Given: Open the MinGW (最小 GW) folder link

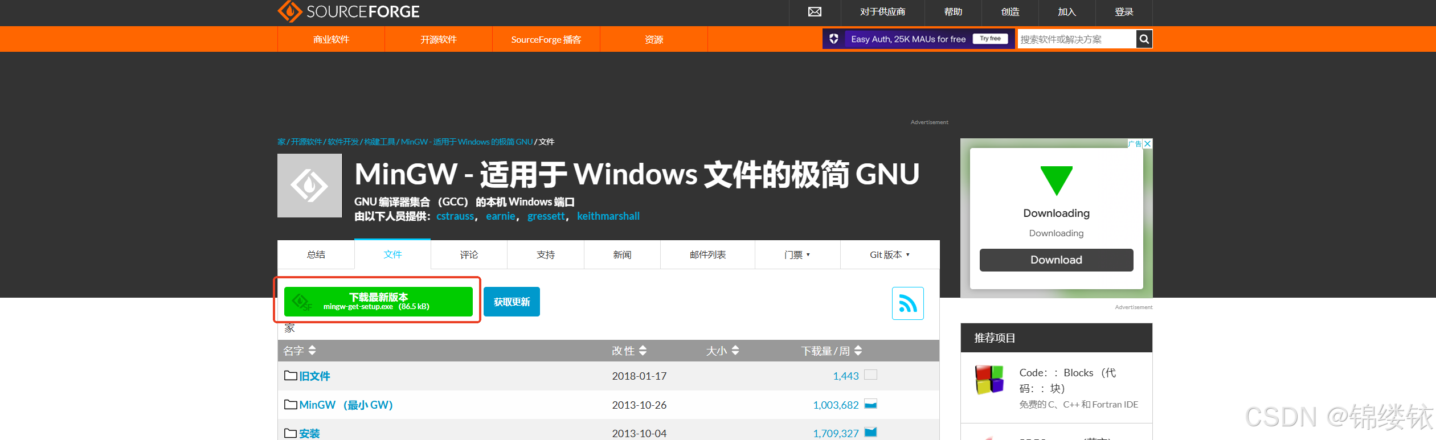Looking at the screenshot, I should pyautogui.click(x=346, y=405).
